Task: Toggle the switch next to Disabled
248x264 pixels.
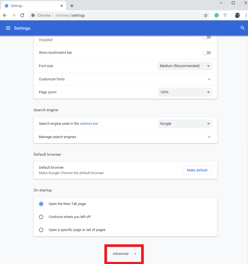Action: tap(207, 37)
